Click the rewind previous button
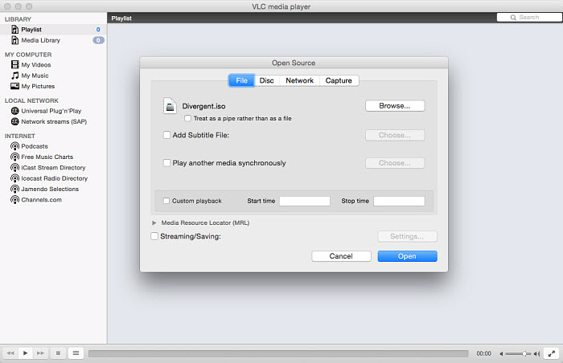Screen dimensions: 563x363 tap(10, 353)
